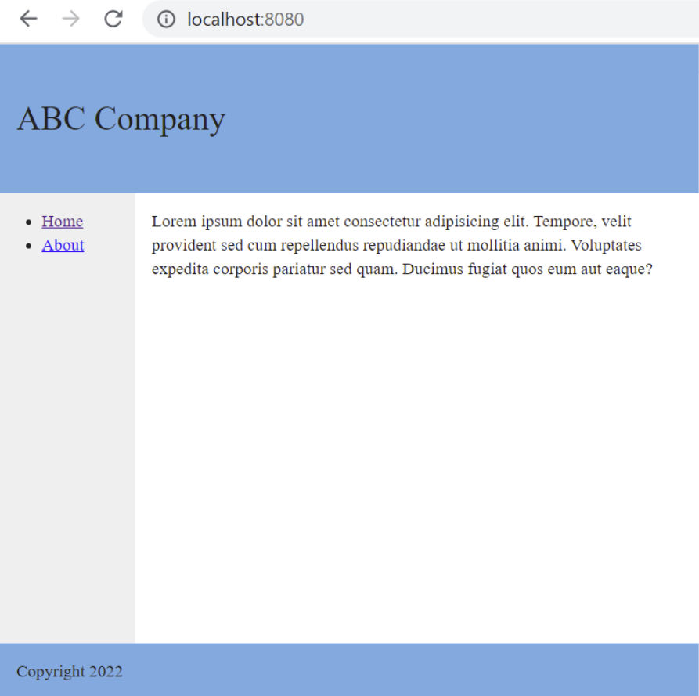The height and width of the screenshot is (696, 699).
Task: Open the Home link in the sidebar
Action: pyautogui.click(x=63, y=221)
